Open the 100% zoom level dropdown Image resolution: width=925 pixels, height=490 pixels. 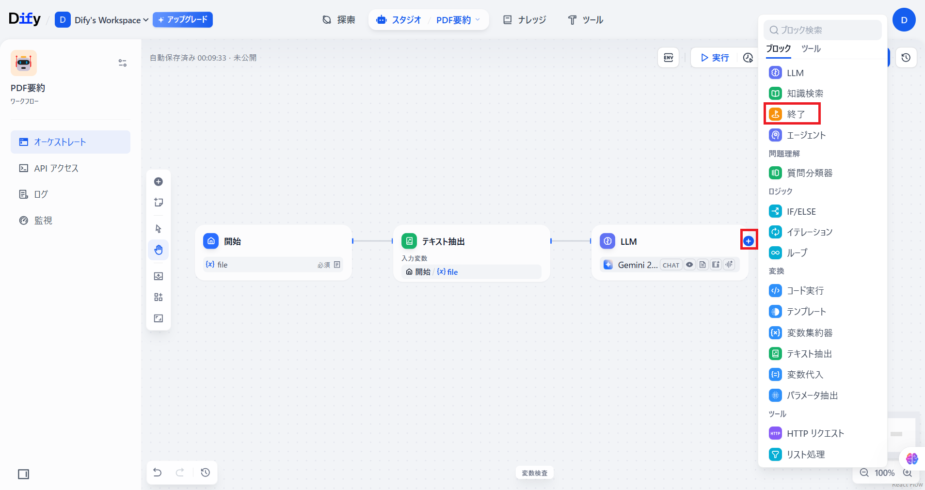(884, 473)
